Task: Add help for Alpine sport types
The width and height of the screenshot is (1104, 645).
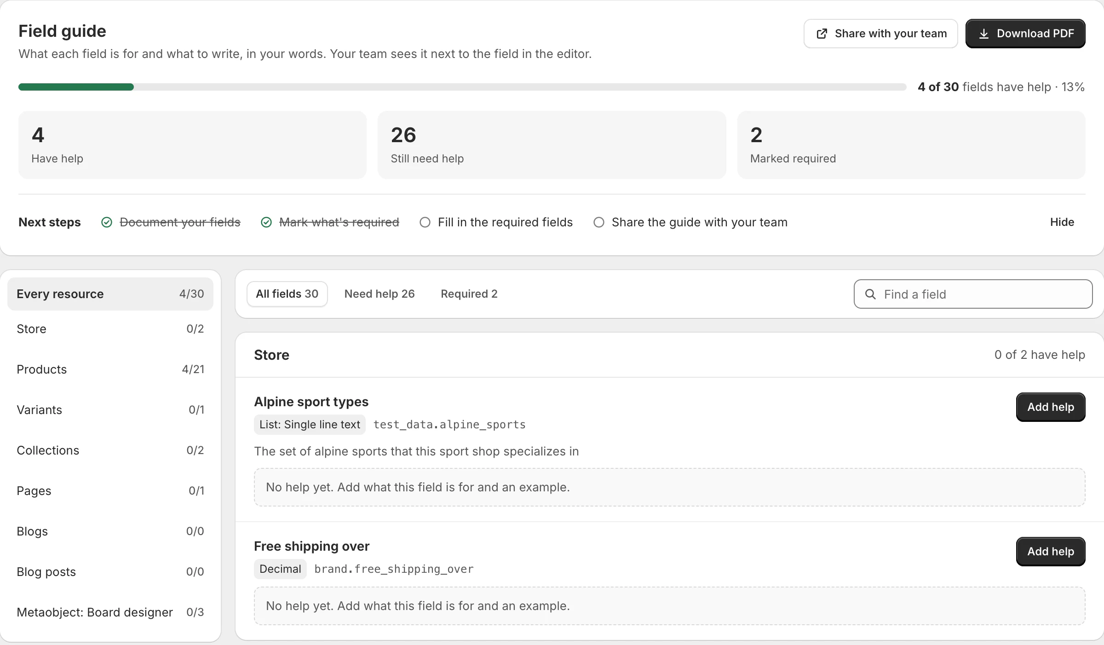Action: coord(1051,407)
